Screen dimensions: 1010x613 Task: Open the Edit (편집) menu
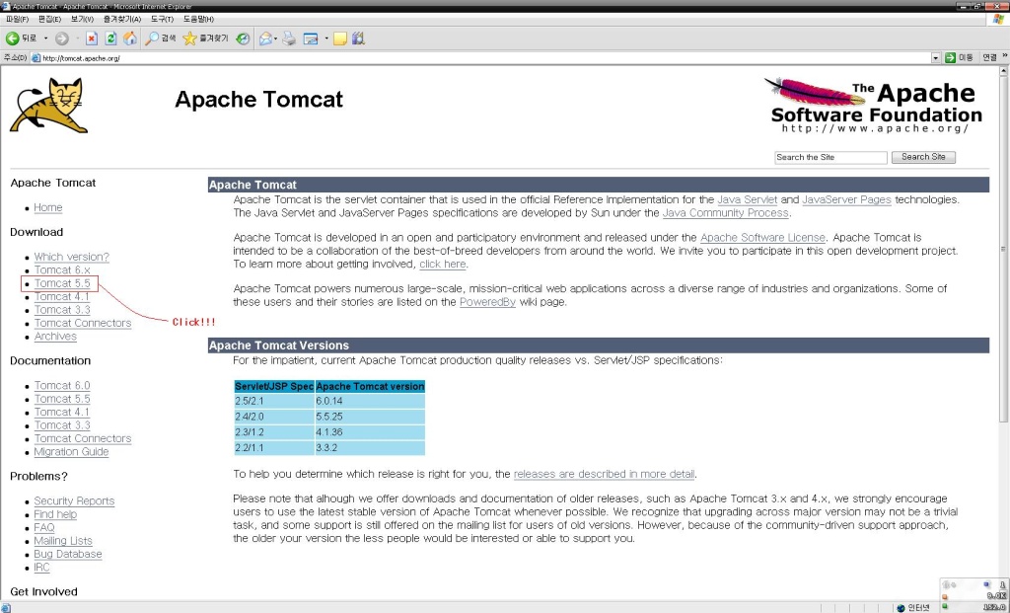49,20
